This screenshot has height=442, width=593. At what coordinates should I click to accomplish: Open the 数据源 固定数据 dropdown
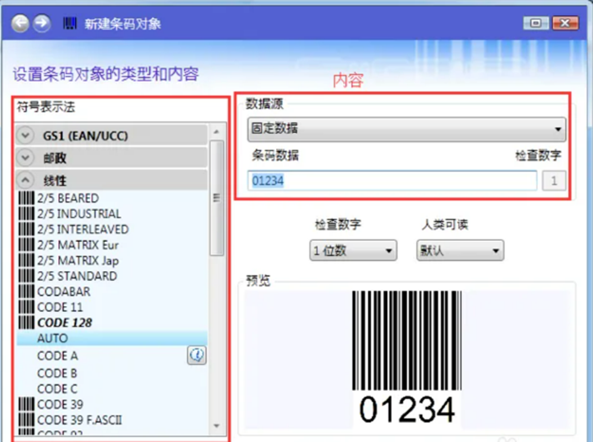pyautogui.click(x=406, y=129)
